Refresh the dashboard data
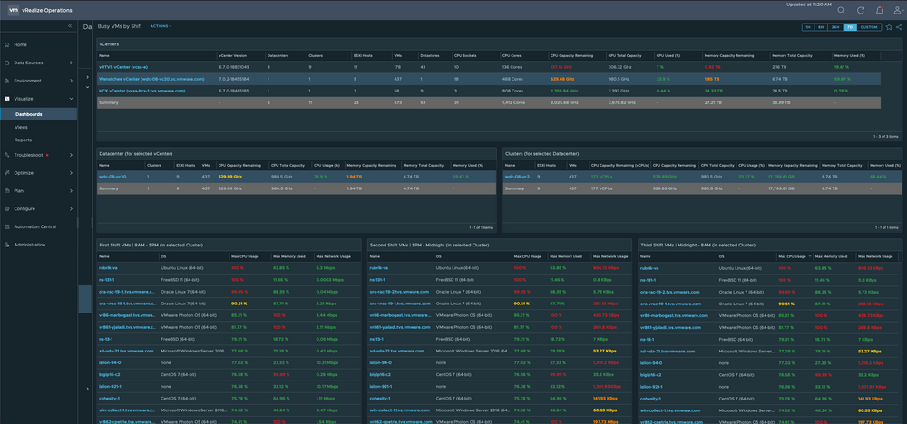 click(860, 10)
